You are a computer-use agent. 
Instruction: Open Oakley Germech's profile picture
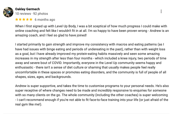[8, 12]
